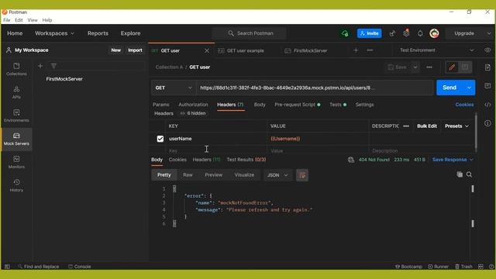Click the environment quick look eye icon

pyautogui.click(x=487, y=50)
